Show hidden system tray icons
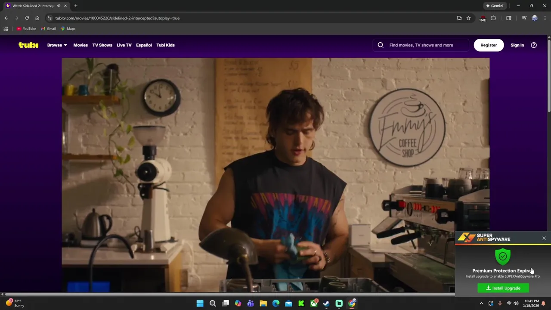Viewport: 551px width, 310px height. coord(481,304)
